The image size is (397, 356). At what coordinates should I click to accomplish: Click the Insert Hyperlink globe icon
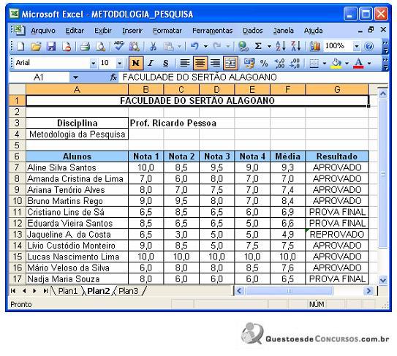243,46
